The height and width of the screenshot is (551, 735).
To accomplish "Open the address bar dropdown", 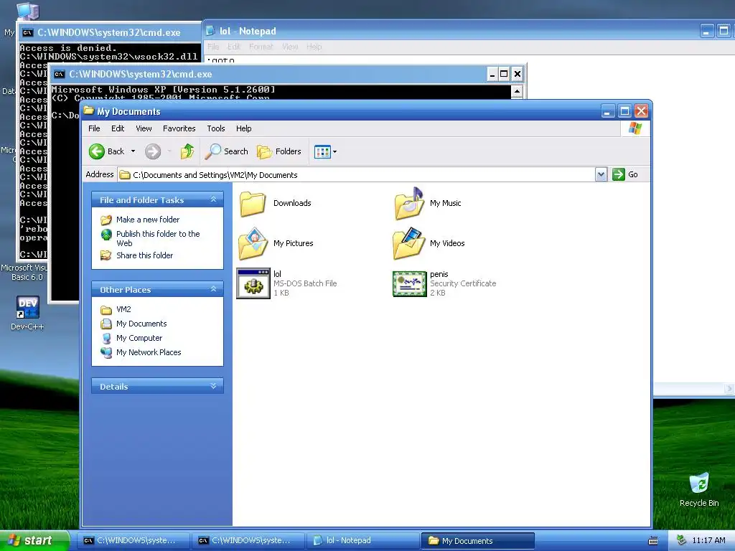I will [601, 175].
